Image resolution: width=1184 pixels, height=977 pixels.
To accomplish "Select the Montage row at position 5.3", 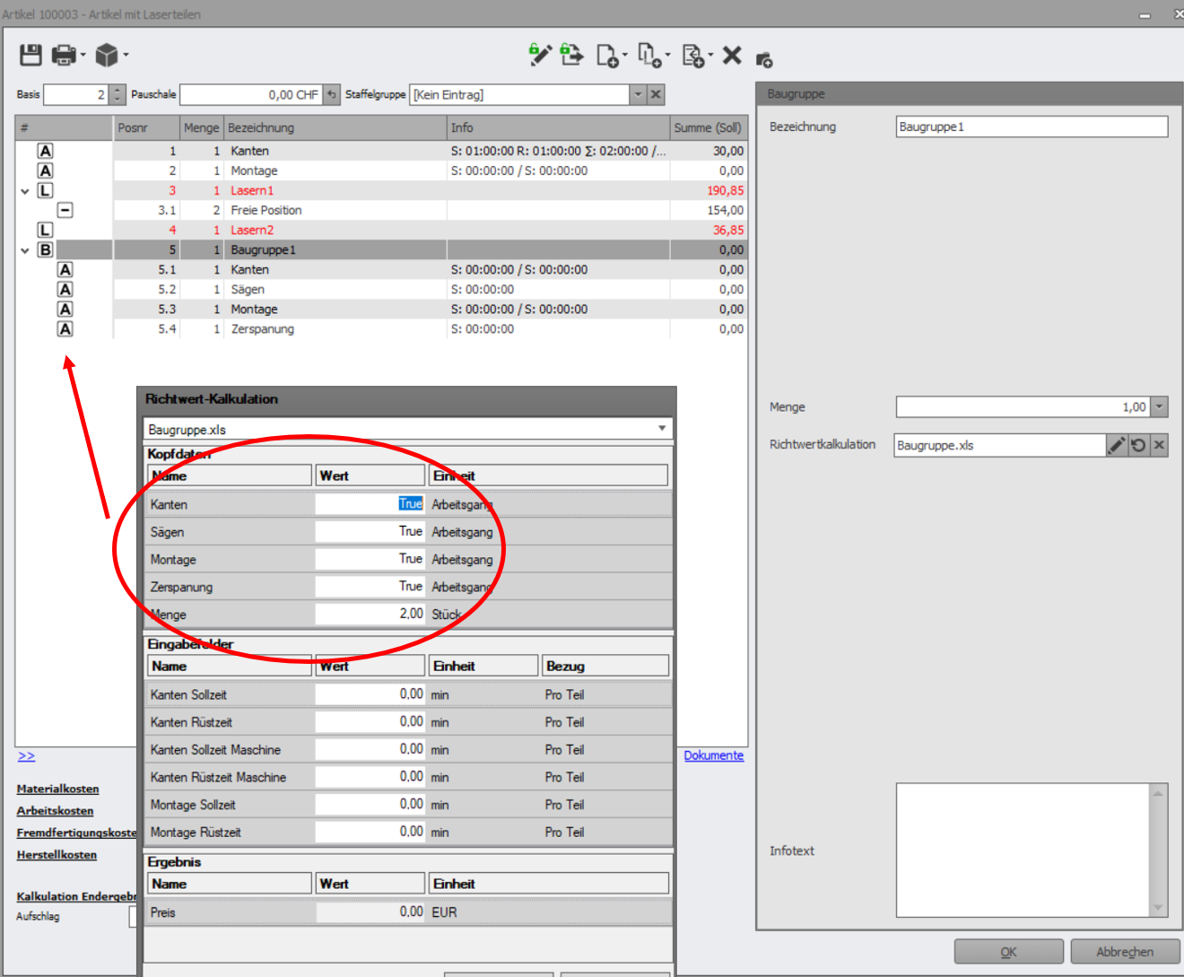I will click(254, 310).
